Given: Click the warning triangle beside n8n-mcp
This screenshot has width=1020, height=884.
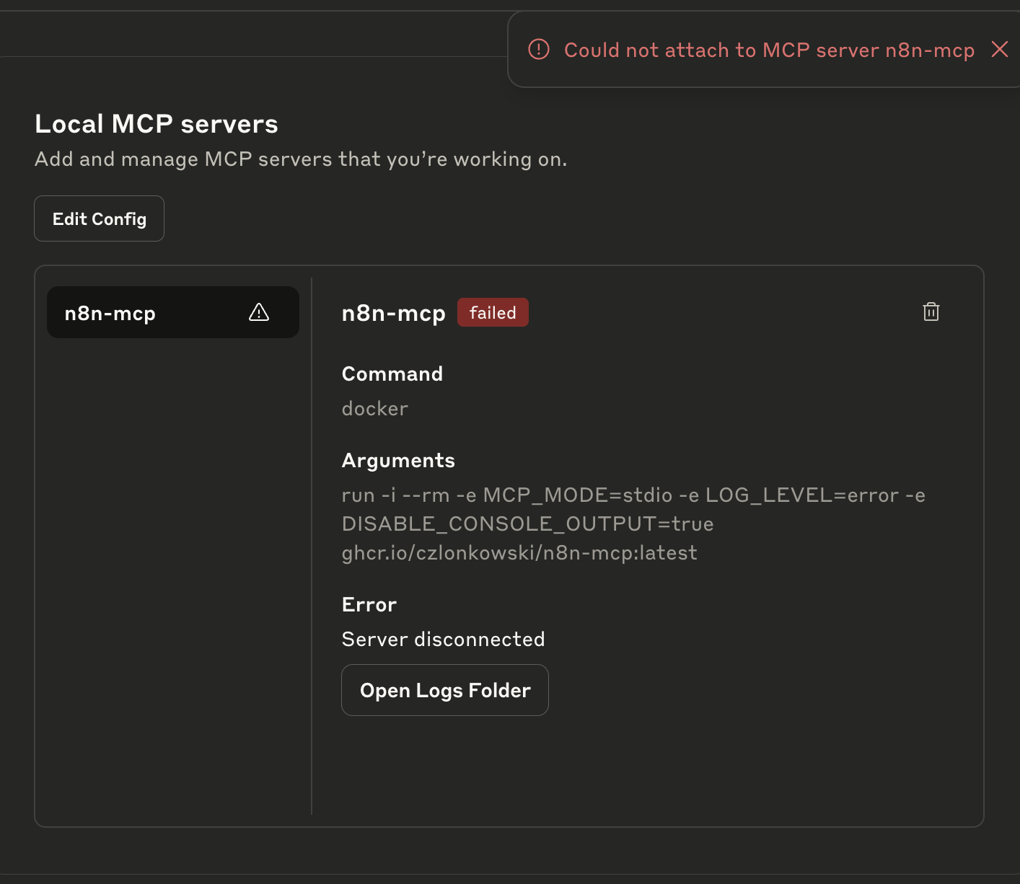Looking at the screenshot, I should tap(259, 312).
